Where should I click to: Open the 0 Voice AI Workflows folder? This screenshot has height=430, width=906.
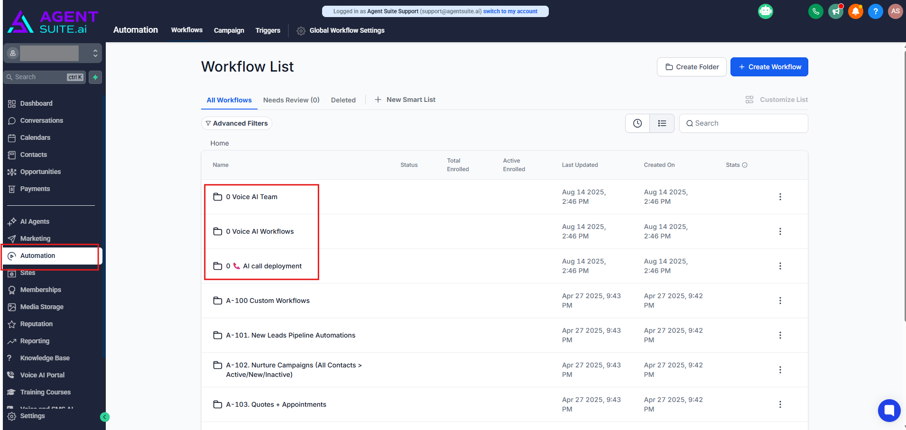pyautogui.click(x=260, y=231)
